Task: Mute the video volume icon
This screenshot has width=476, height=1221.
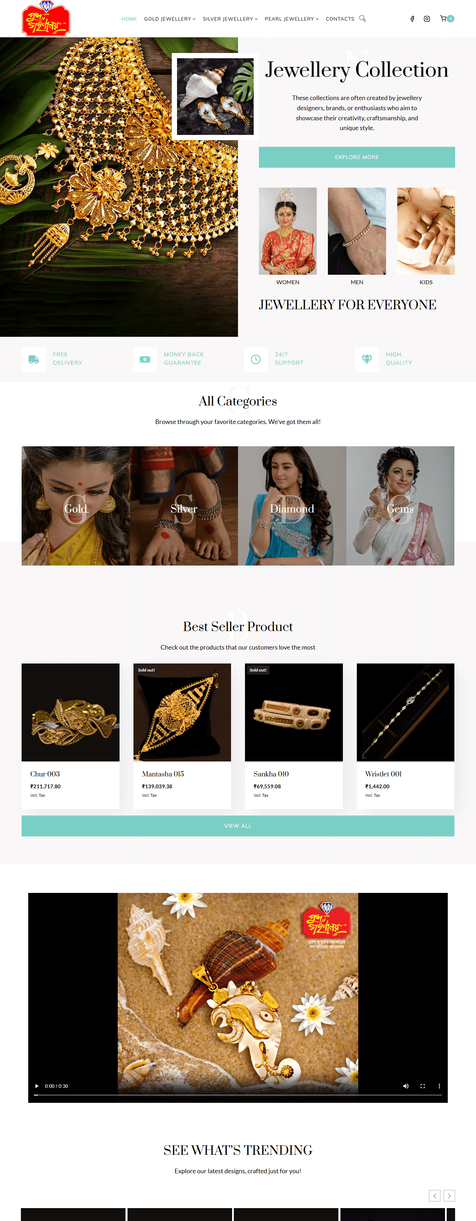Action: click(406, 1086)
